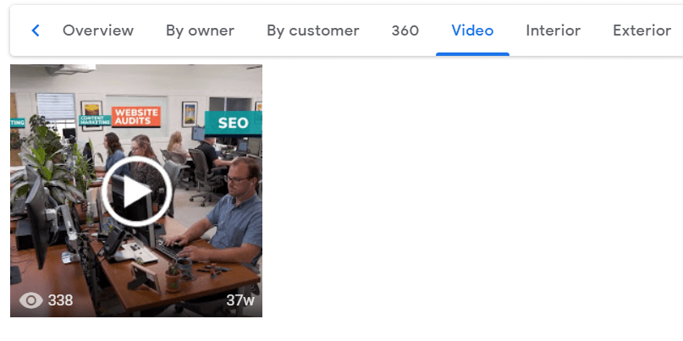Click the 37w age label on video

coord(240,300)
